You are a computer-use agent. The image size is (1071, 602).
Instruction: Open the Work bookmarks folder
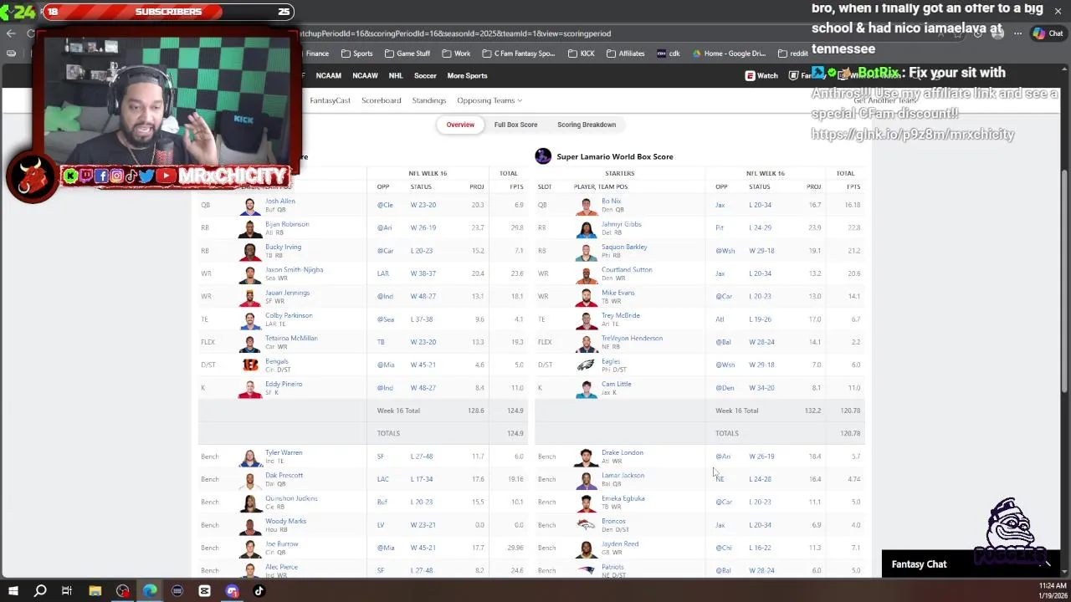pyautogui.click(x=455, y=54)
